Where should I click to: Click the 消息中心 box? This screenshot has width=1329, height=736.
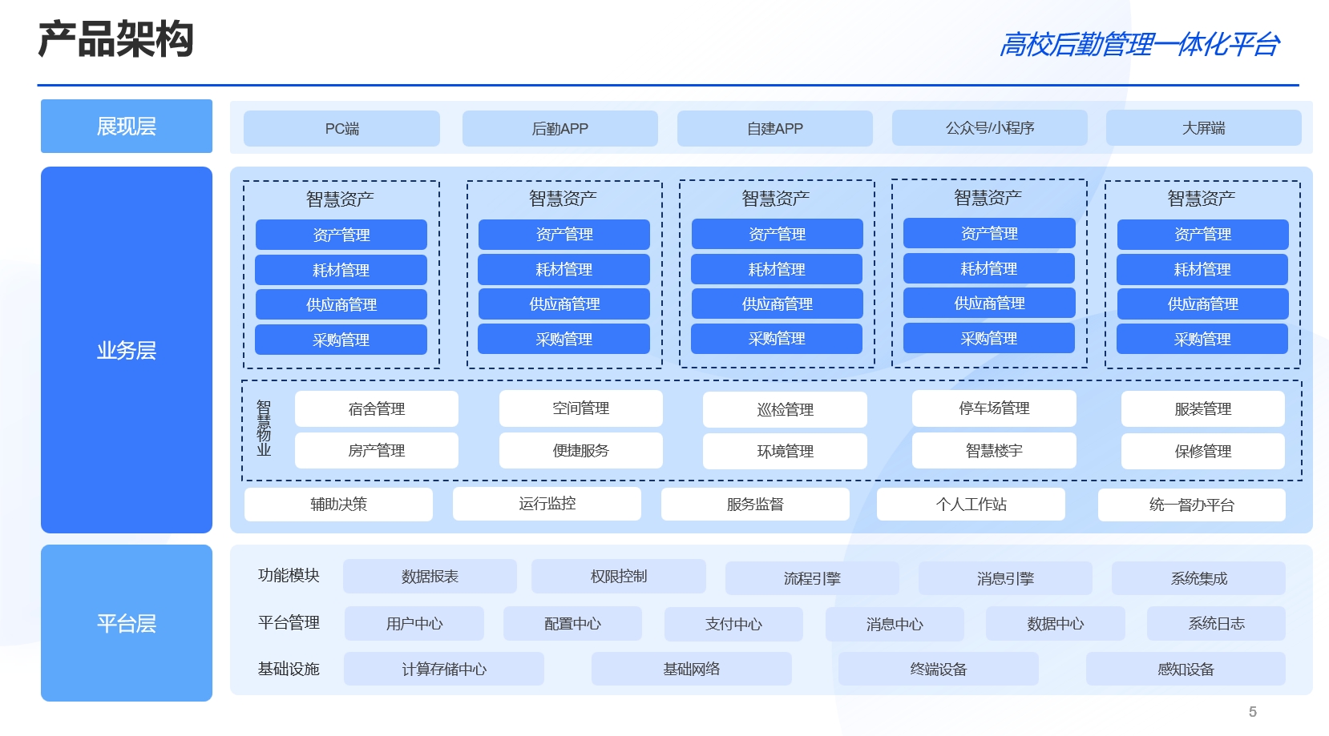click(x=895, y=624)
